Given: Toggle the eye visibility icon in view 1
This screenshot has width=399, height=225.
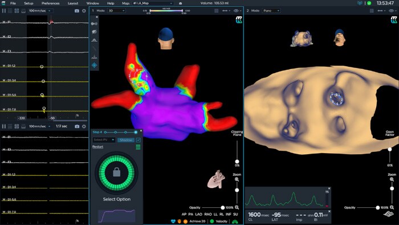Looking at the screenshot, I should coord(236,11).
